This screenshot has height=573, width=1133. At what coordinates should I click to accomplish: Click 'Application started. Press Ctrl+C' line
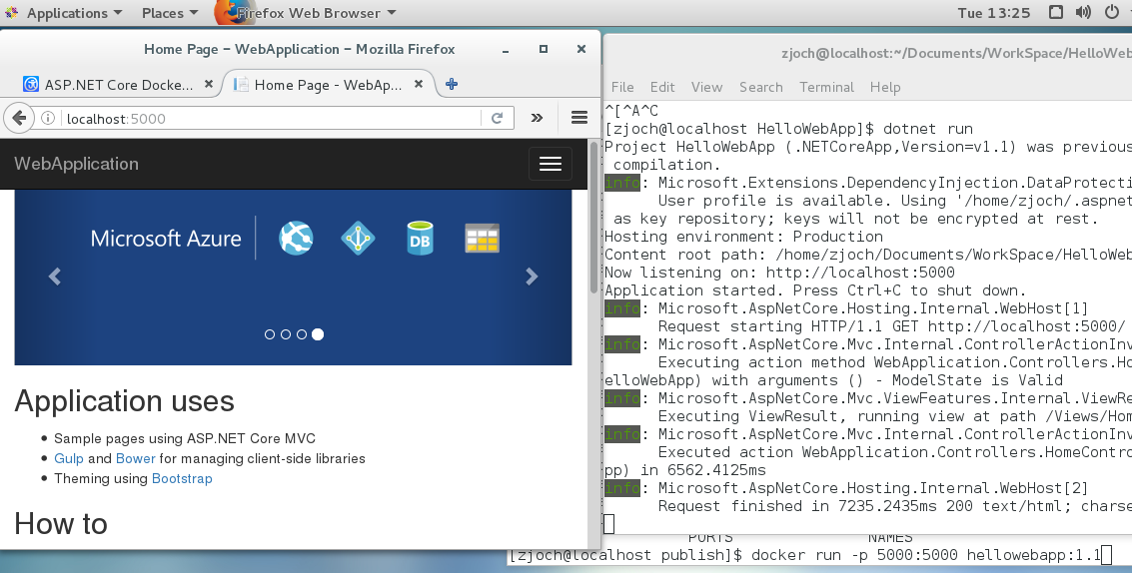(x=815, y=290)
